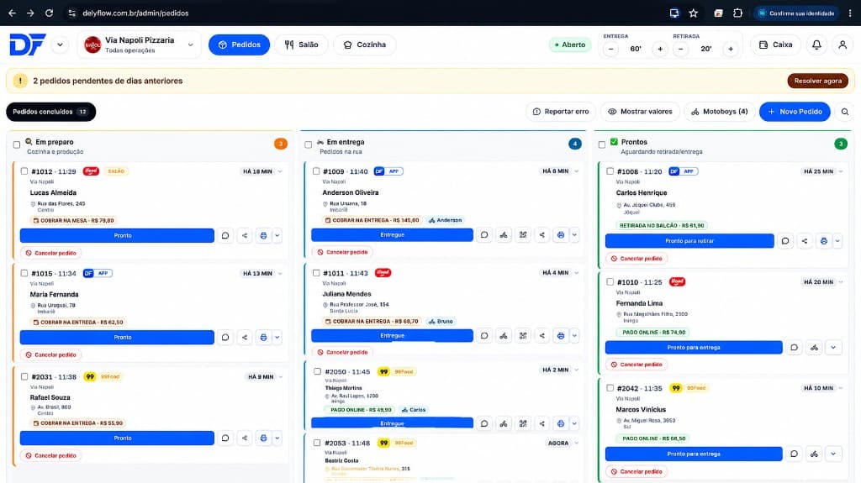Expand the HÁ 18 MIN chevron on #1012

(280, 172)
